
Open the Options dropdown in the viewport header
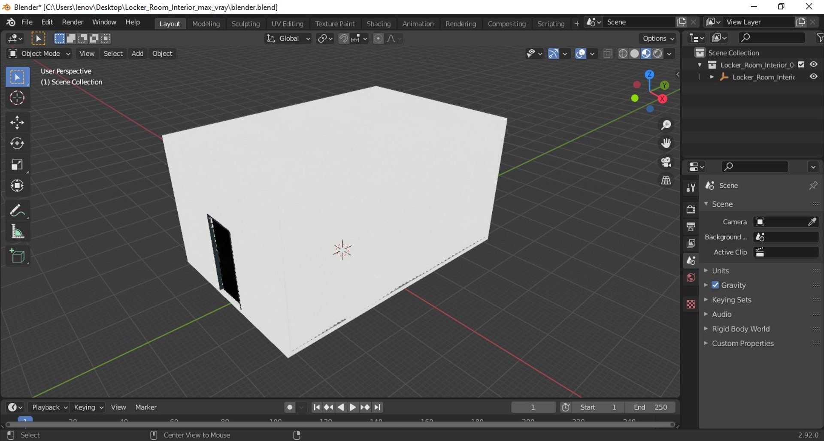pos(658,39)
